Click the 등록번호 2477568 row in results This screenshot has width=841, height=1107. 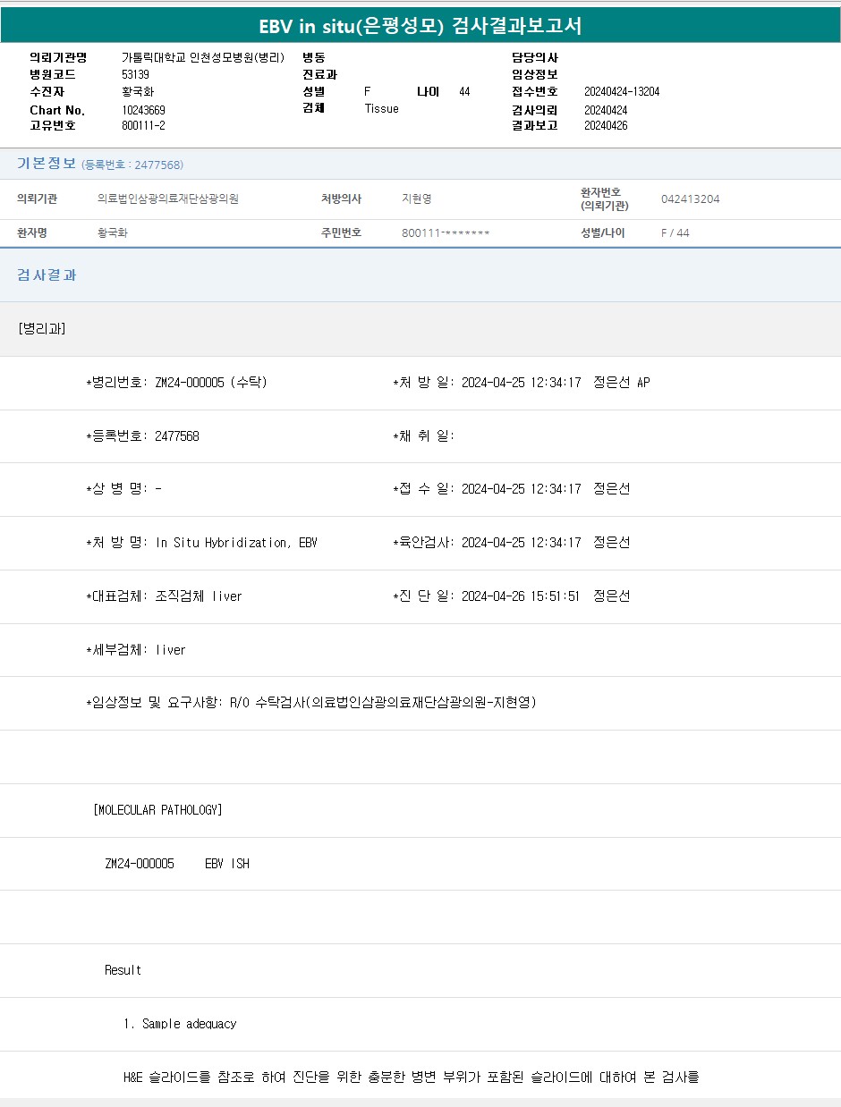click(x=142, y=436)
